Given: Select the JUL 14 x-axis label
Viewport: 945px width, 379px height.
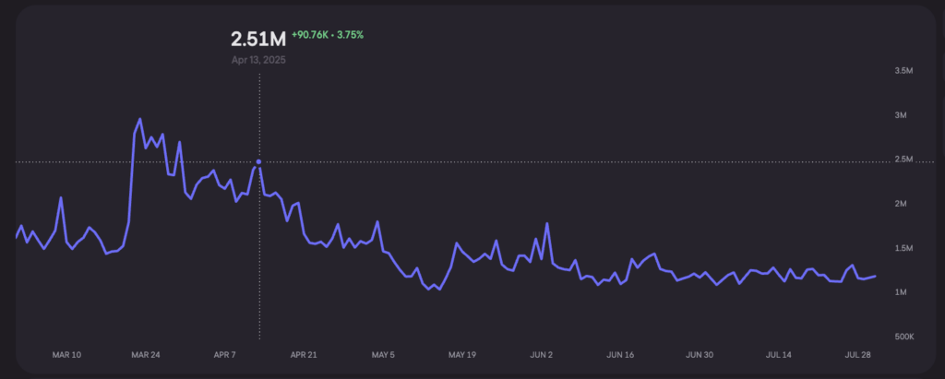Looking at the screenshot, I should [x=779, y=354].
